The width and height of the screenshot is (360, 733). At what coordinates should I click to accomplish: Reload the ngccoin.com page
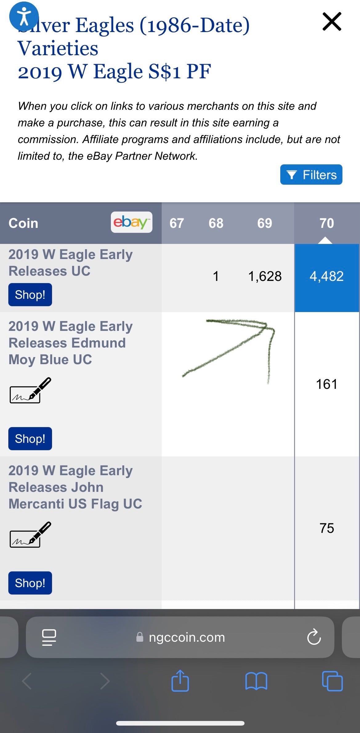(x=313, y=638)
